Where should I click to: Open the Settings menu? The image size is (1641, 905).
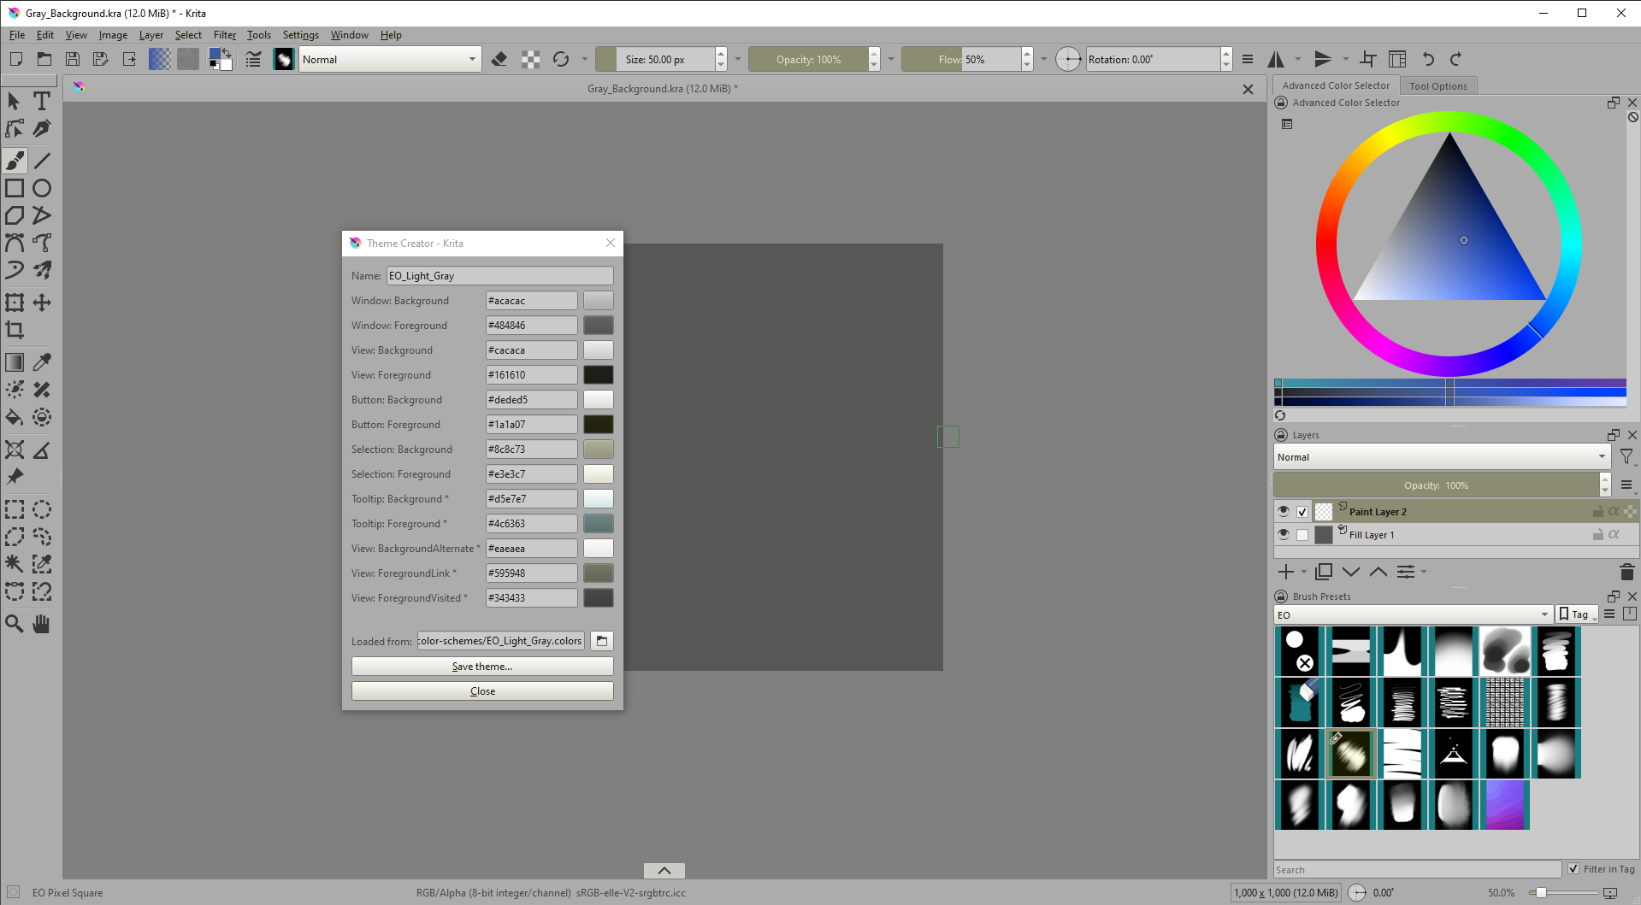point(301,35)
